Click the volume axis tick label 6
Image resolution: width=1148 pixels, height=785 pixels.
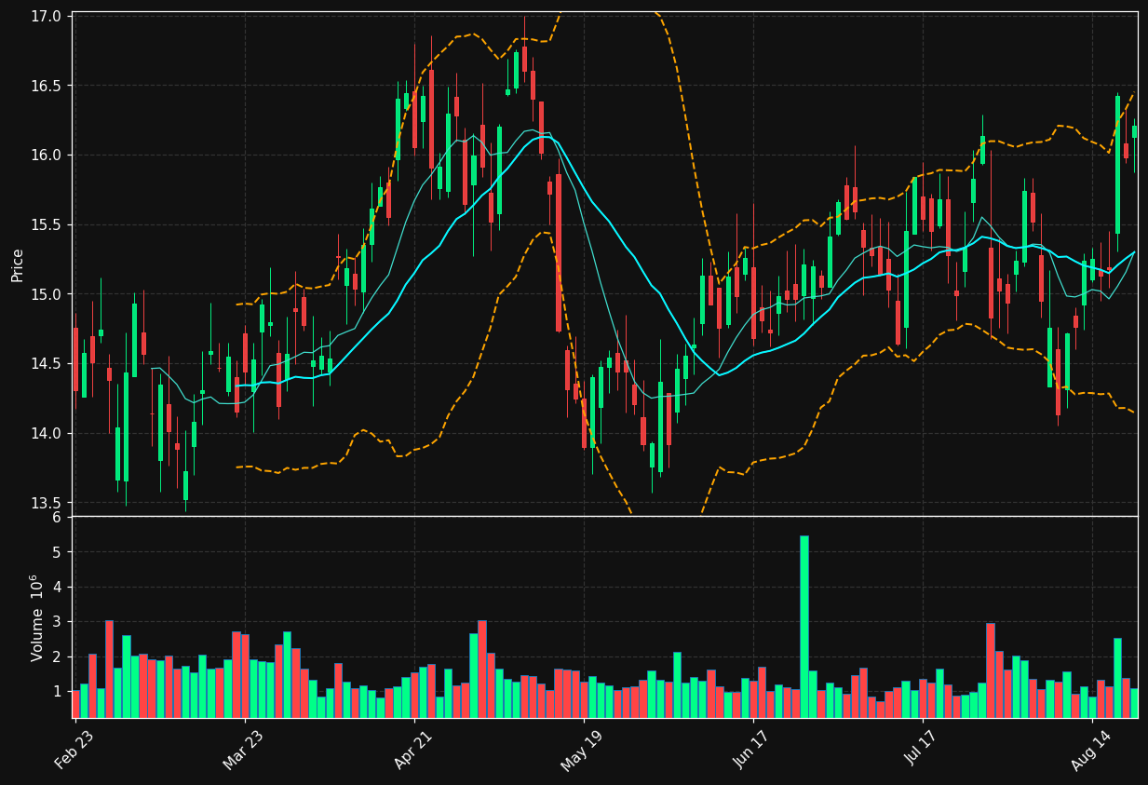click(57, 518)
